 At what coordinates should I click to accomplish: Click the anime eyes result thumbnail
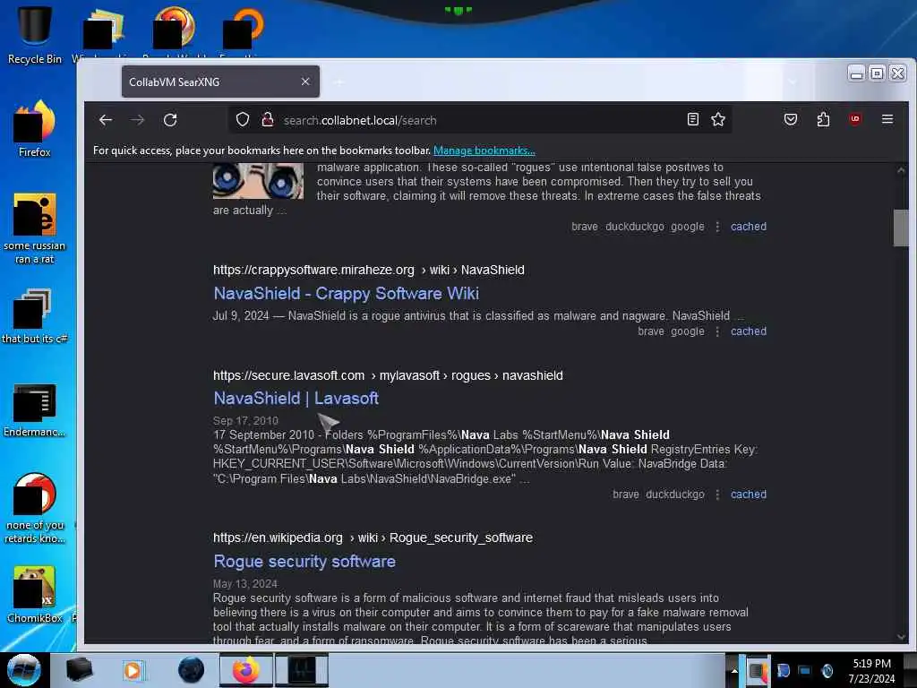pos(258,181)
